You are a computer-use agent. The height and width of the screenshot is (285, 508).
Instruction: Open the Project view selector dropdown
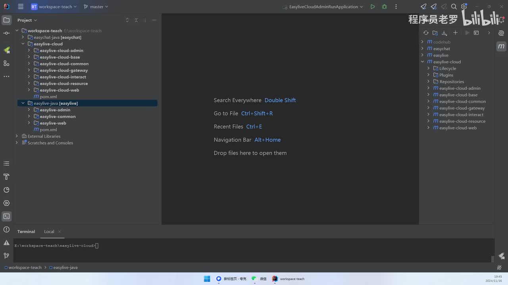pyautogui.click(x=27, y=20)
